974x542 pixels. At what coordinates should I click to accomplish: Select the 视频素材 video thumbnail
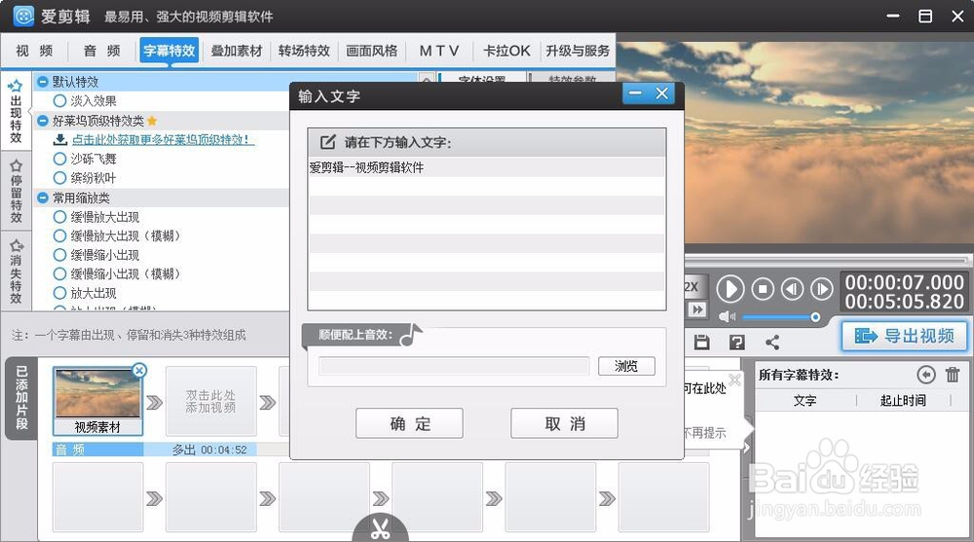(97, 394)
